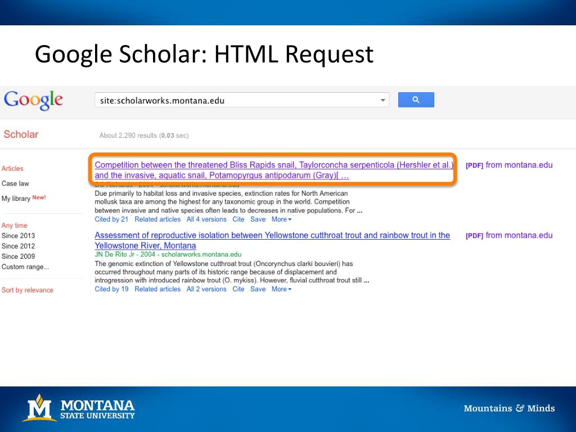Expand More dropdown under the snail result

(281, 219)
